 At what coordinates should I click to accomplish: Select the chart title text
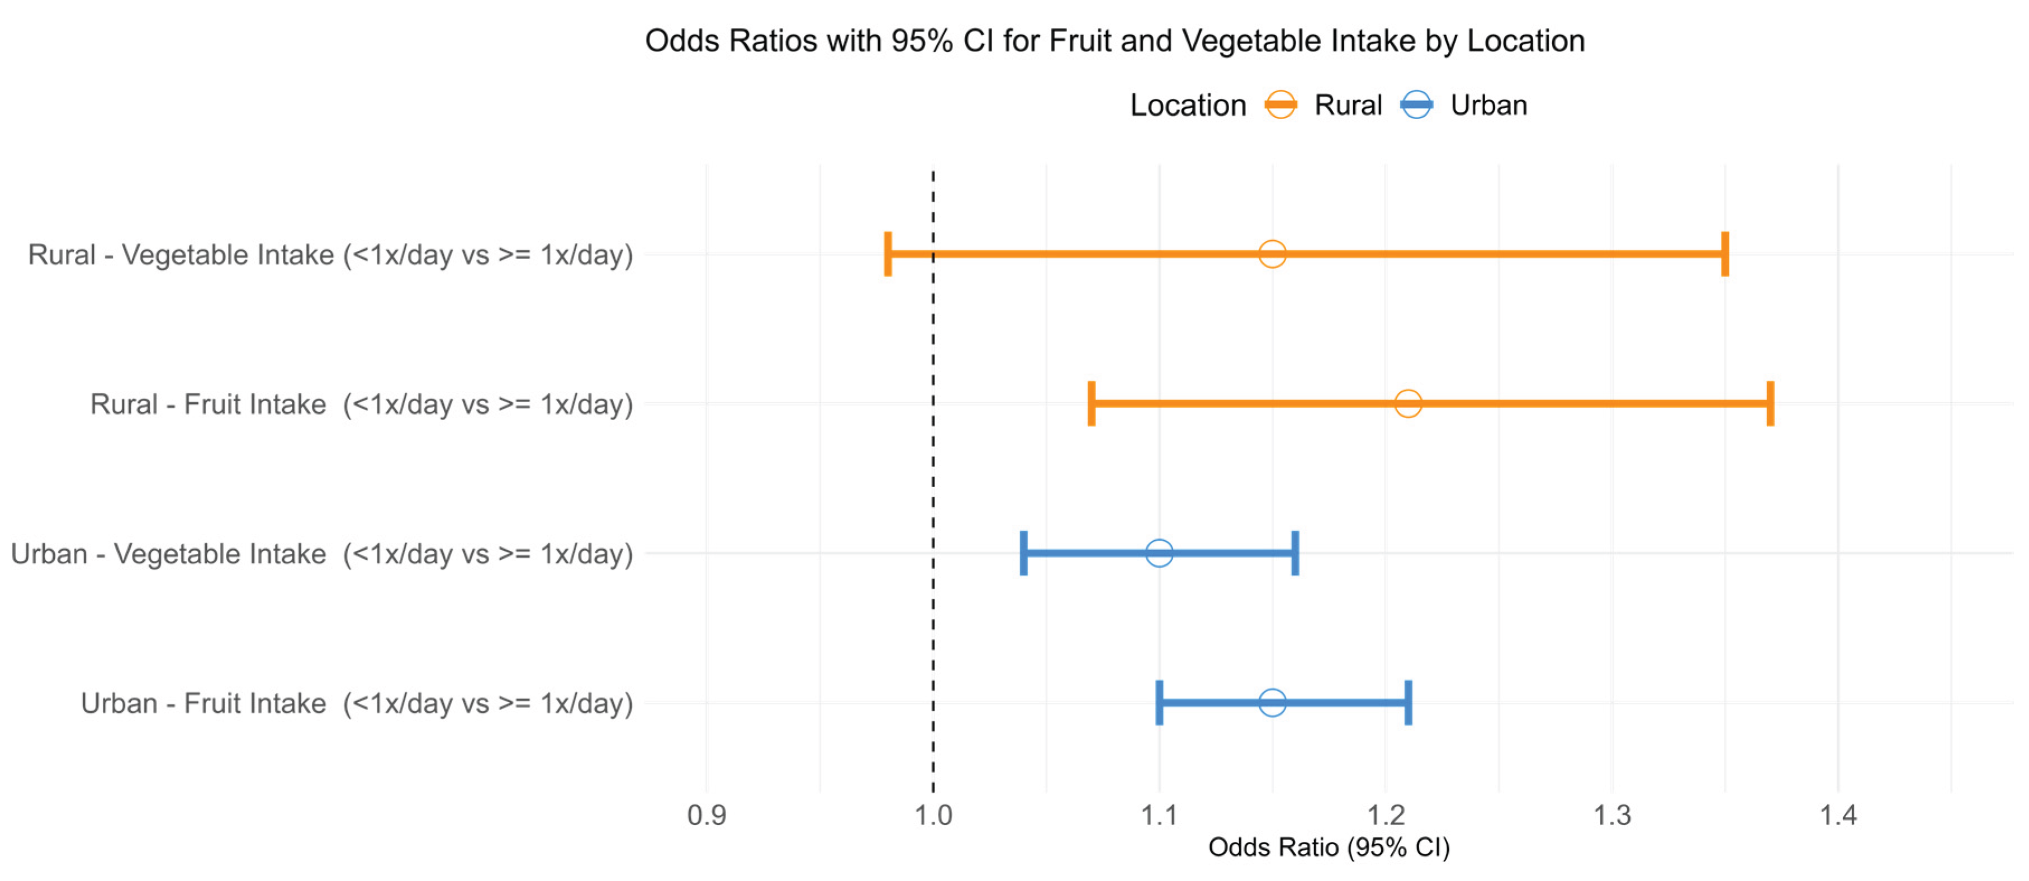coord(1115,41)
